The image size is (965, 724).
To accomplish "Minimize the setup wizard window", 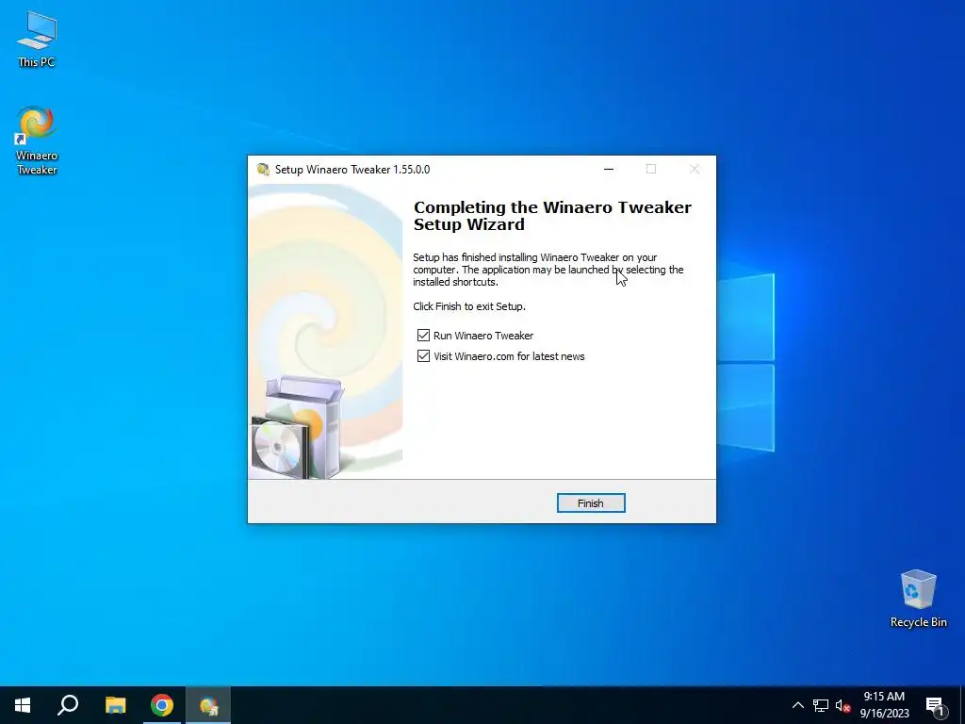I will pos(609,170).
